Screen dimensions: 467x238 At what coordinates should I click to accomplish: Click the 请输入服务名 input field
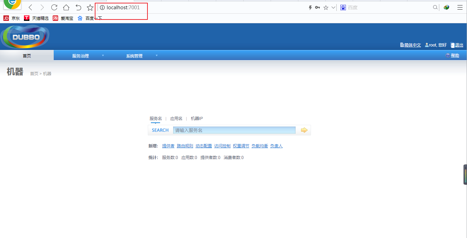(234, 130)
